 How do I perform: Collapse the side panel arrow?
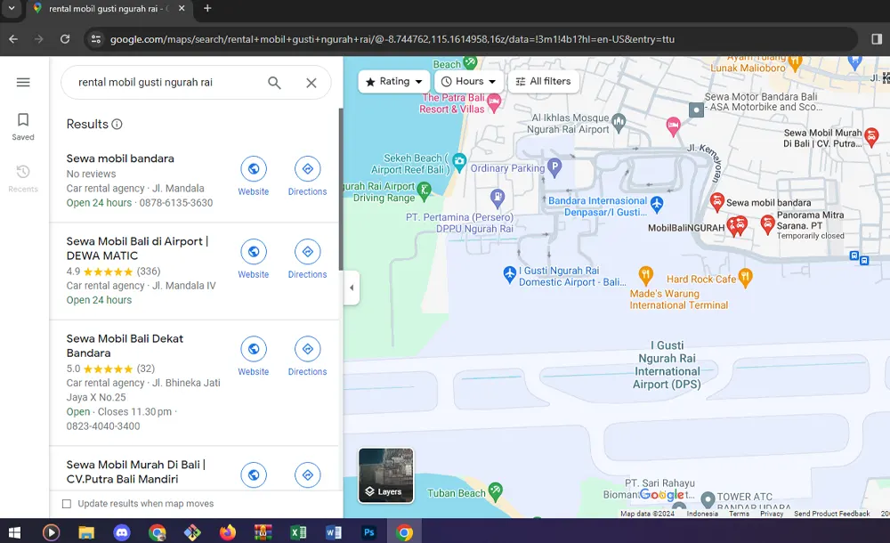point(352,288)
